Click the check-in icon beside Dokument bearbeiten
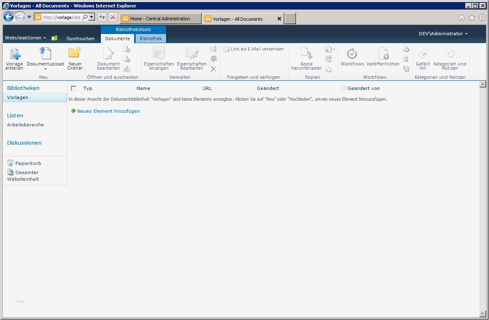The width and height of the screenshot is (489, 320). [x=127, y=59]
